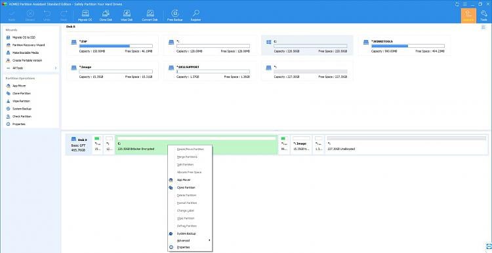Choose Change Label in context menu
This screenshot has width=492, height=253.
coord(190,210)
